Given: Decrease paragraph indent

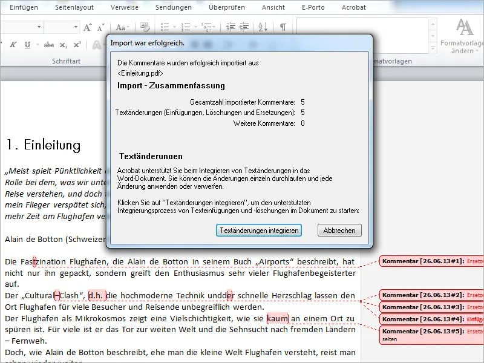Looking at the screenshot, I should coord(231,27).
